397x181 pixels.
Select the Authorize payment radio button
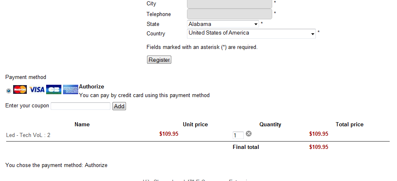(x=9, y=90)
